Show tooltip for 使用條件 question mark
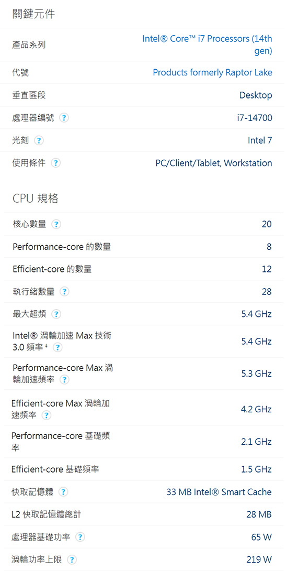298x571 pixels. [x=55, y=163]
